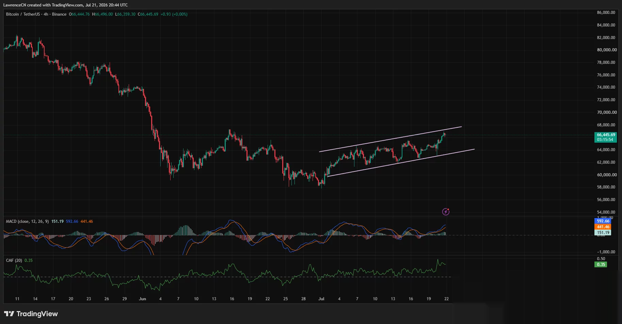Screen dimensions: 622x324
Task: Select the upper channel trend line
Action: point(390,139)
